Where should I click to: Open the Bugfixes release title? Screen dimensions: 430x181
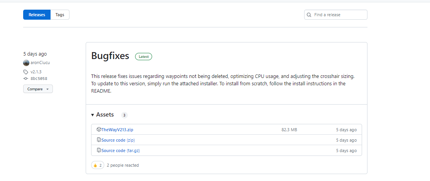[110, 56]
